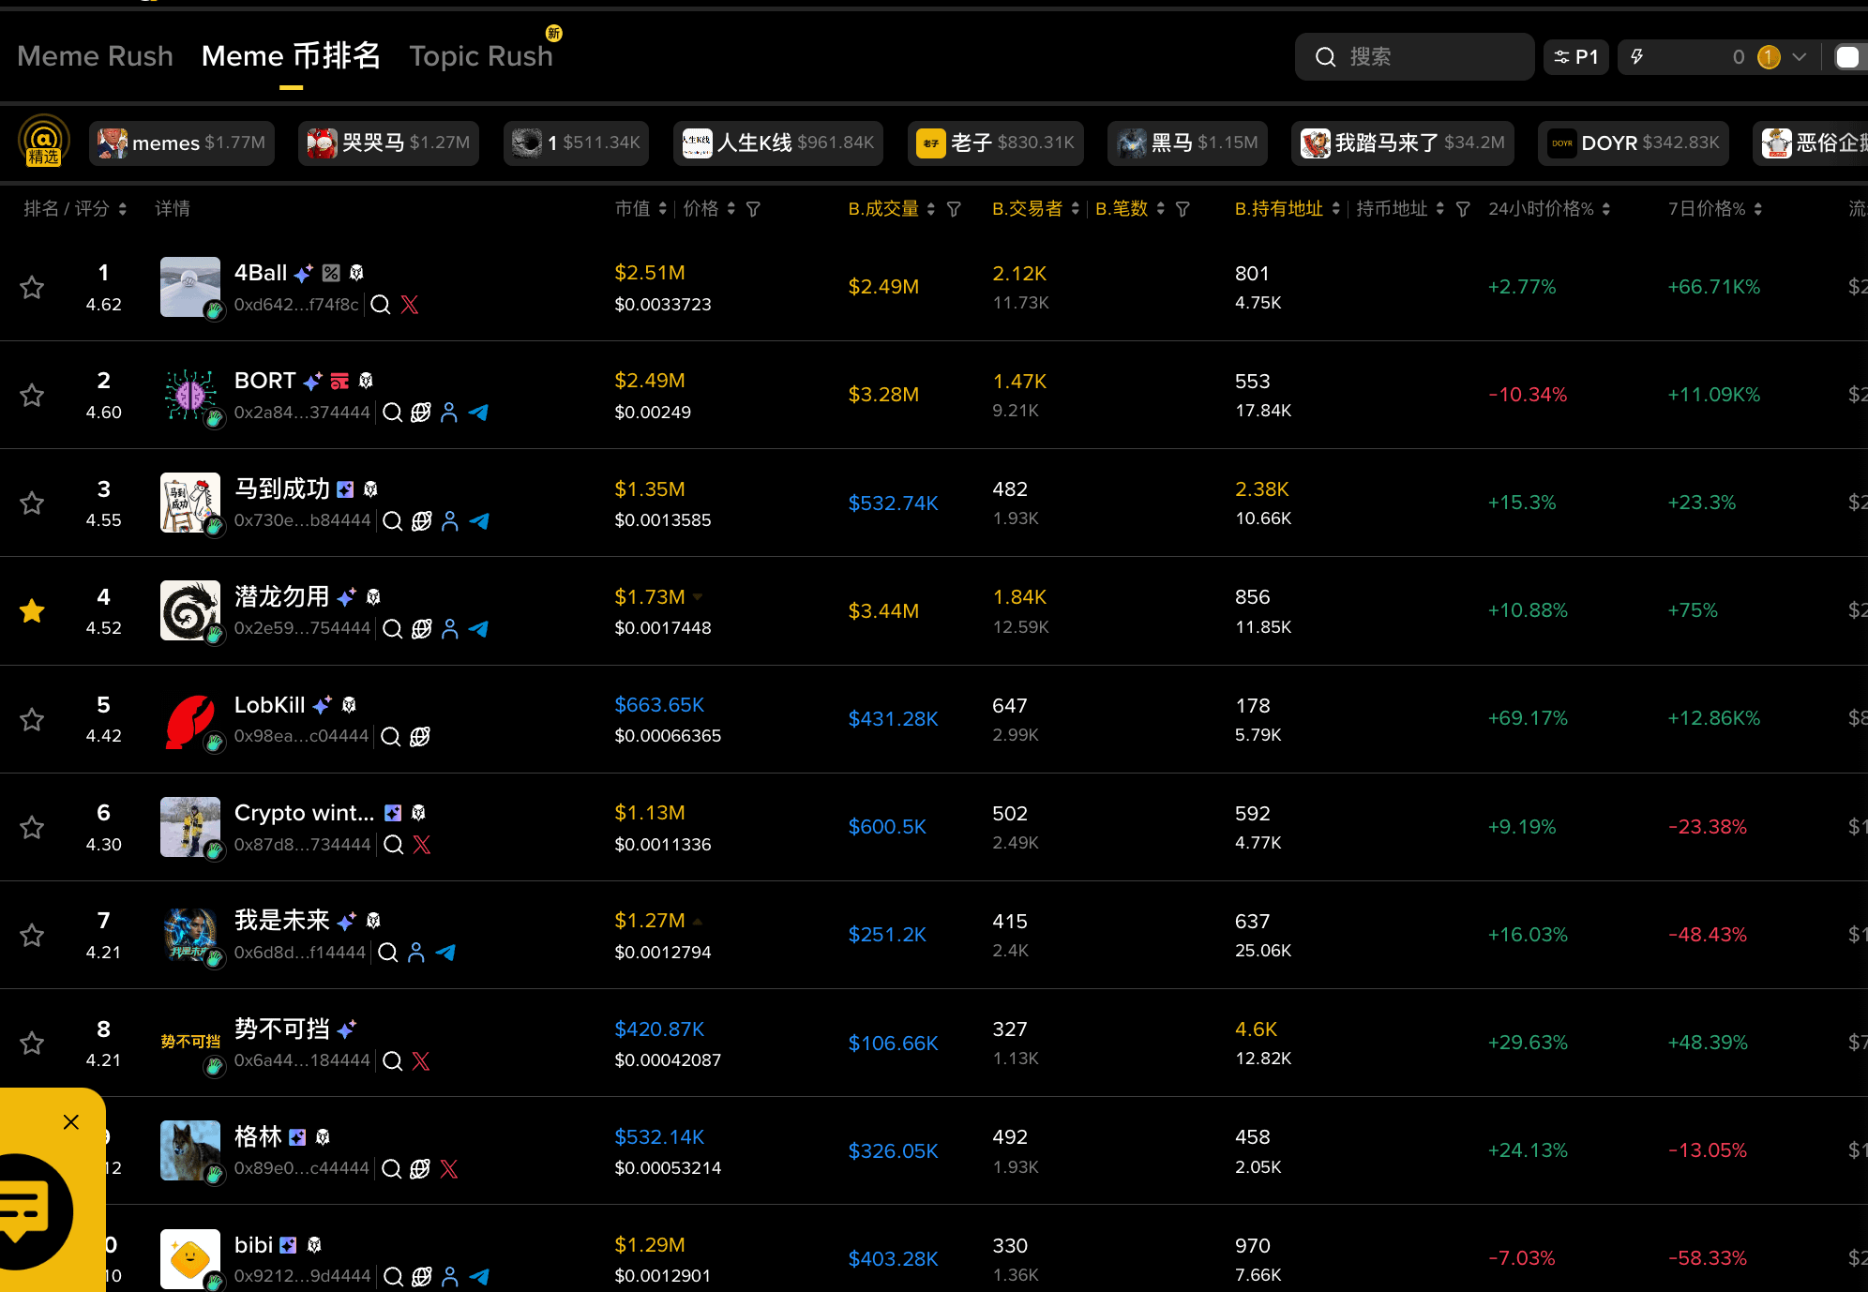
Task: Expand the quick-buy amount dropdown chevron
Action: pos(1799,57)
